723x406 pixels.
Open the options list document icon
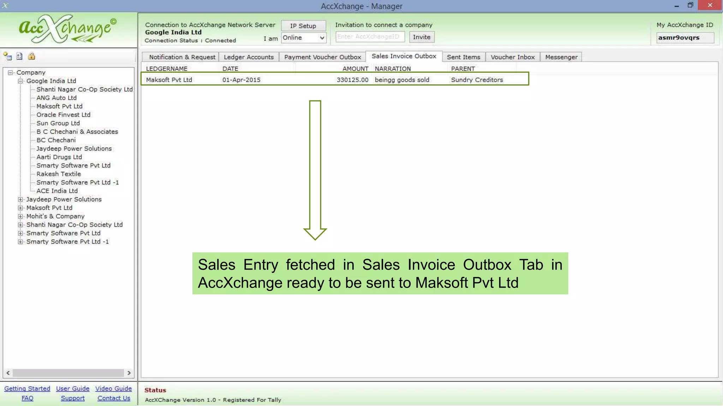pos(19,56)
